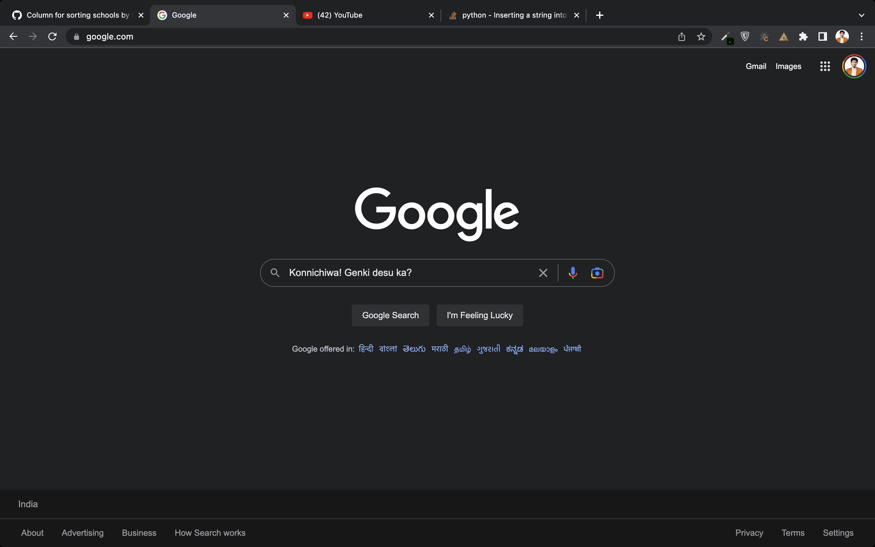Image resolution: width=875 pixels, height=547 pixels.
Task: Switch Google to Malayalam (മലയാളം)
Action: [543, 349]
